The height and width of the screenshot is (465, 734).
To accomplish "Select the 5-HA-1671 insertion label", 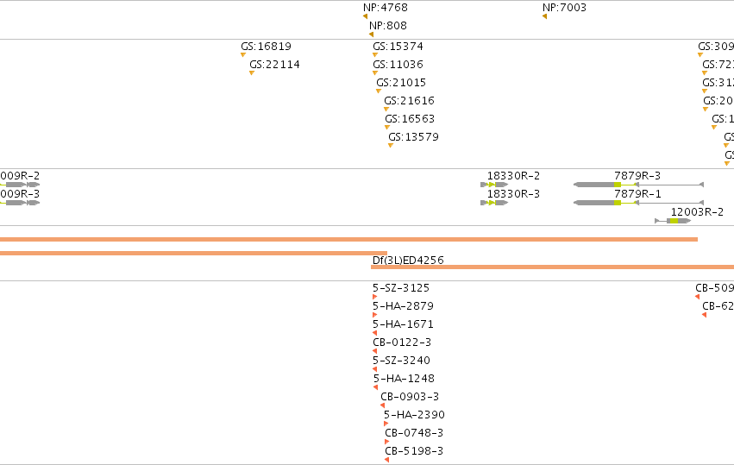I will pyautogui.click(x=403, y=324).
